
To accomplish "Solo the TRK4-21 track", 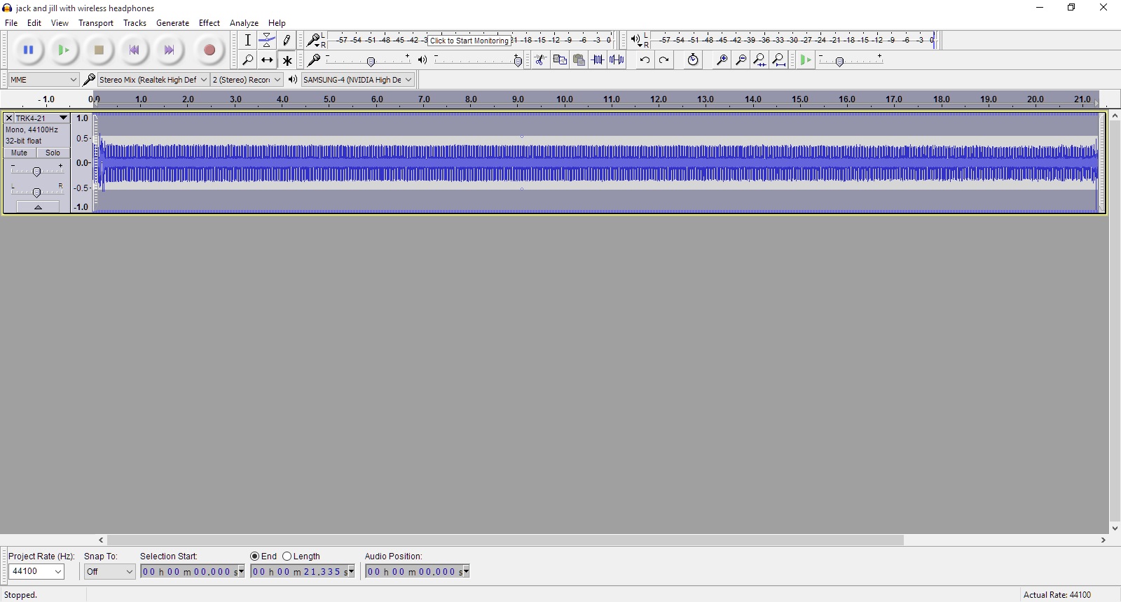I will click(x=53, y=153).
